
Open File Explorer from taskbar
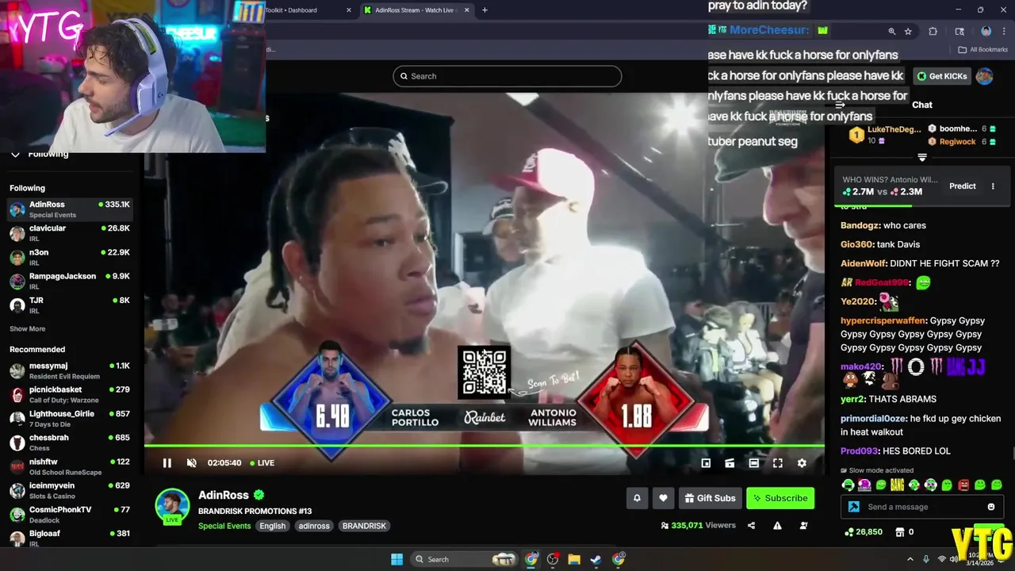[574, 559]
